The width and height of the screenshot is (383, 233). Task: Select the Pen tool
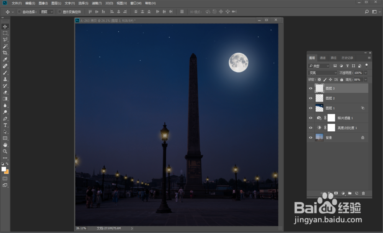(5, 119)
